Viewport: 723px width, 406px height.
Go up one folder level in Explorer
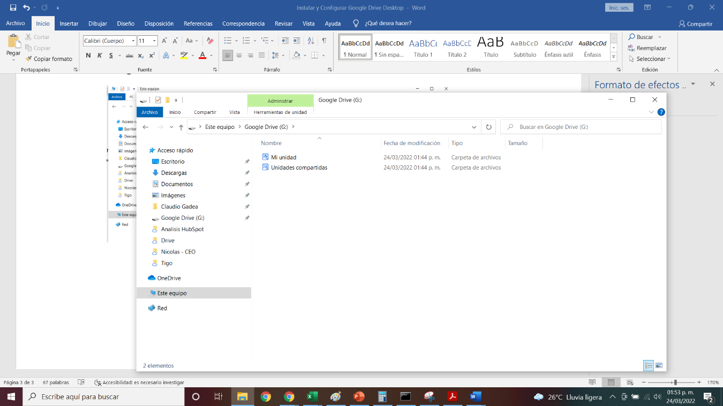[181, 127]
